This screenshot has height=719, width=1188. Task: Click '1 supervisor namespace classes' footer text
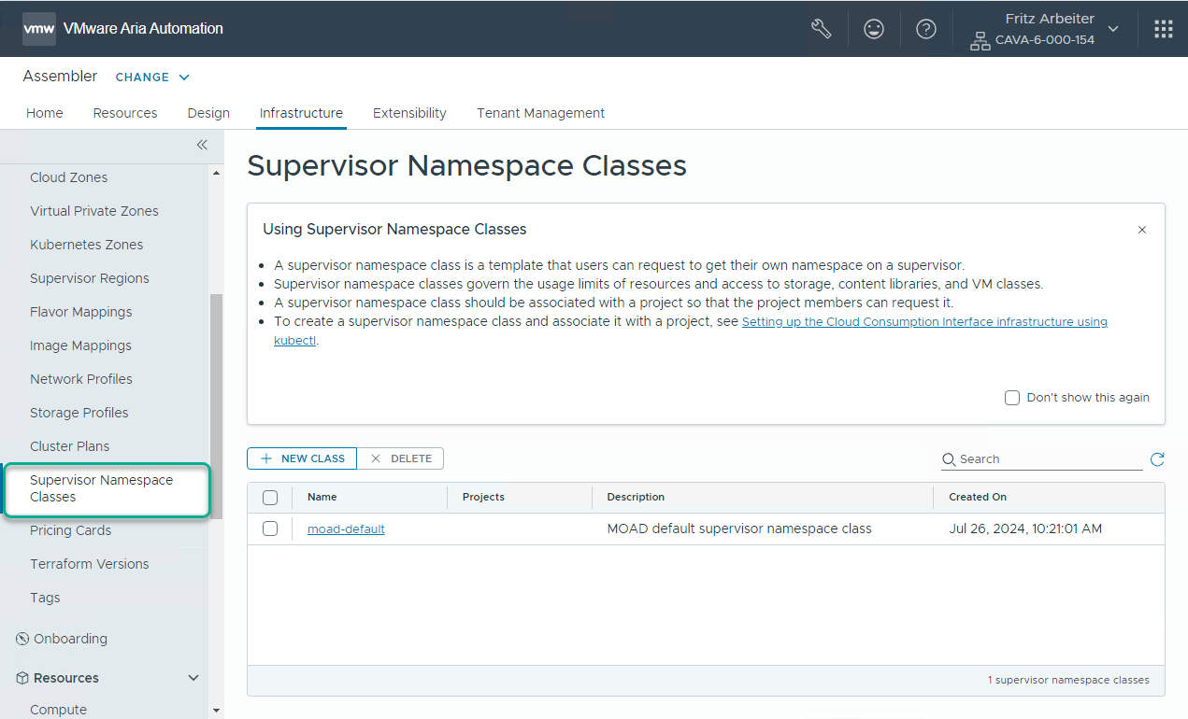point(1068,680)
